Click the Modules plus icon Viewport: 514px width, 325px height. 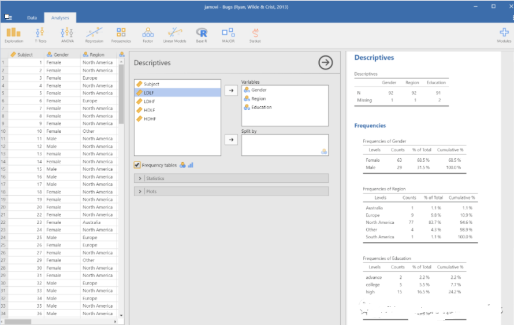point(504,34)
